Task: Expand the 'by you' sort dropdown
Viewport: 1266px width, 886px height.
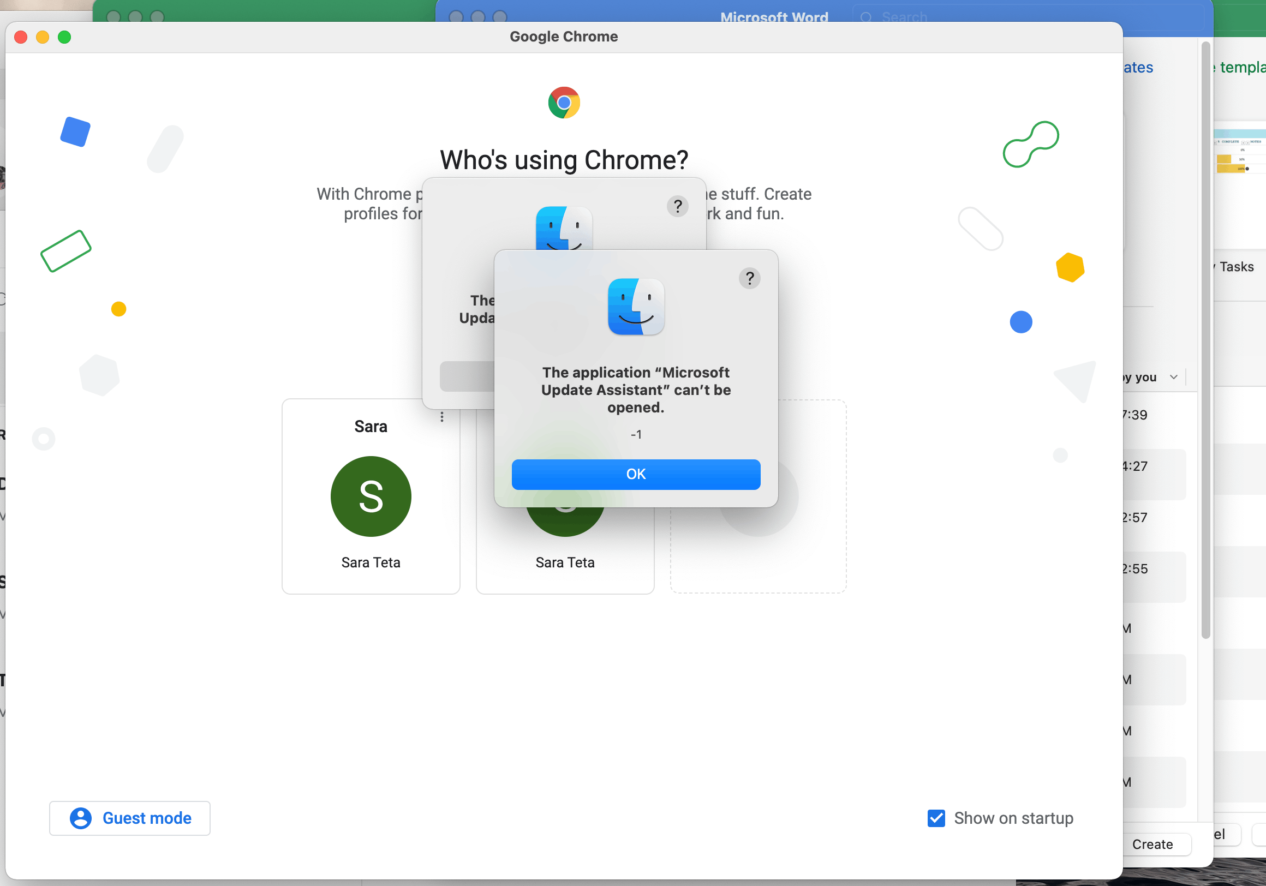Action: pos(1173,377)
